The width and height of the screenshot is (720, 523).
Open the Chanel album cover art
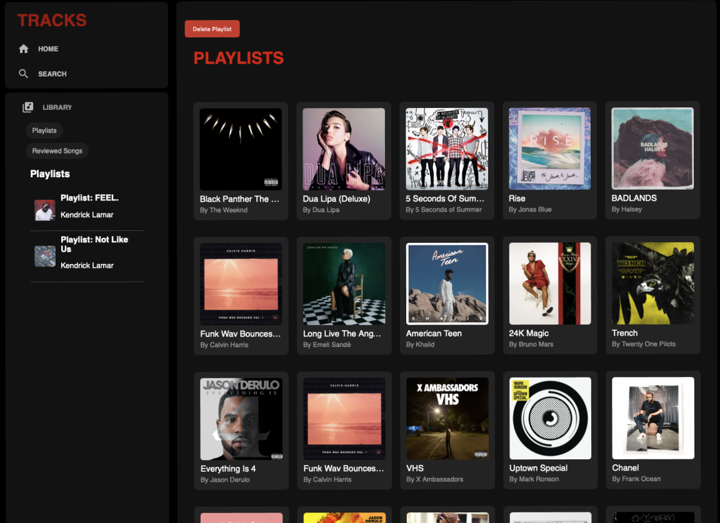coord(653,418)
